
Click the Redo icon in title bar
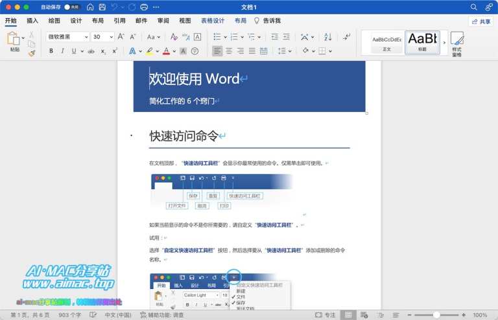pos(132,7)
